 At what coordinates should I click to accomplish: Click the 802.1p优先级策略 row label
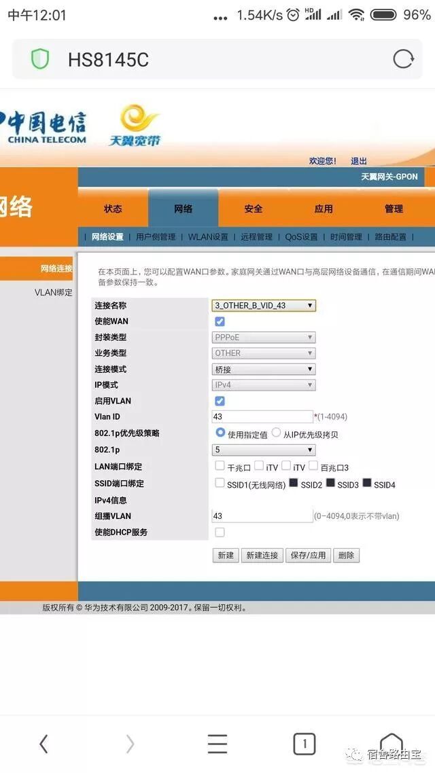click(126, 433)
